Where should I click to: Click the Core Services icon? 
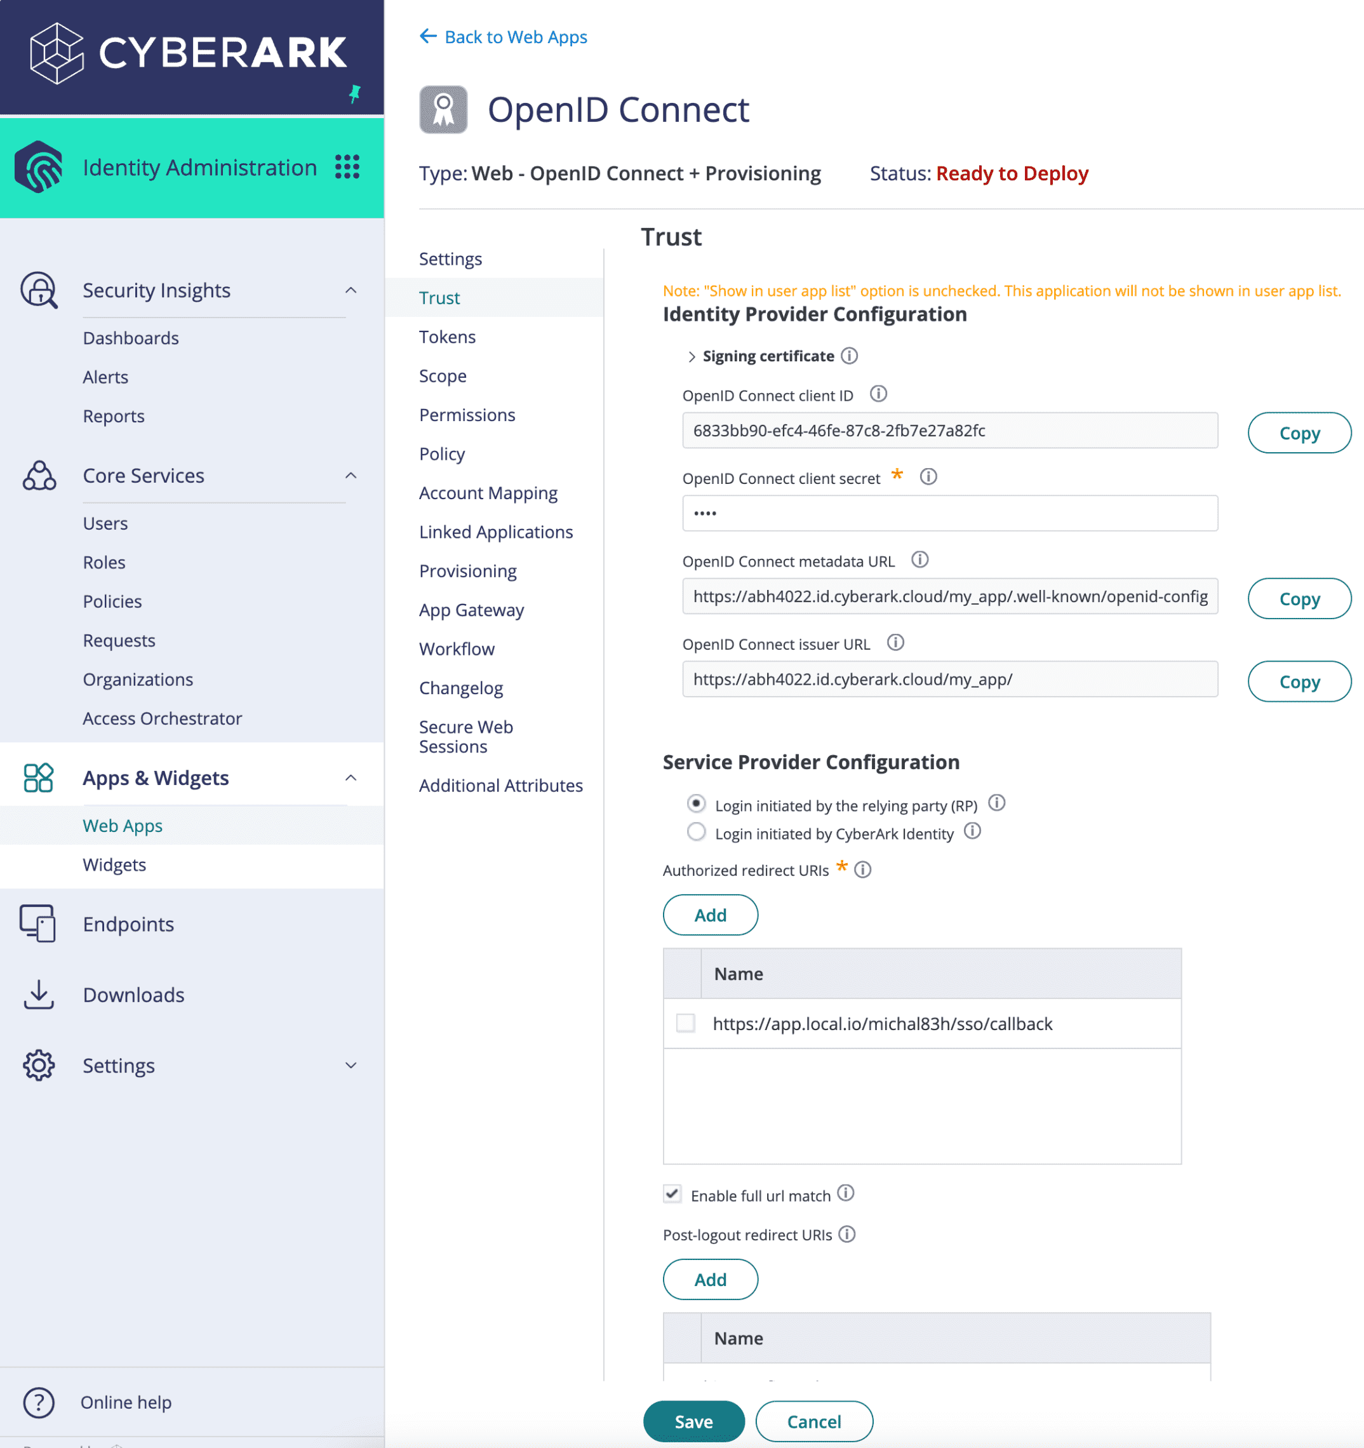pos(39,476)
